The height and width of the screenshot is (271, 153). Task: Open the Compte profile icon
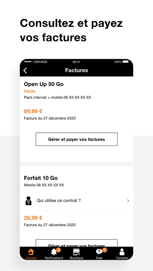click(122, 252)
